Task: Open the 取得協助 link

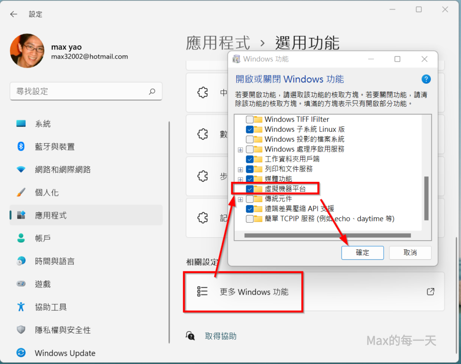Action: click(221, 336)
